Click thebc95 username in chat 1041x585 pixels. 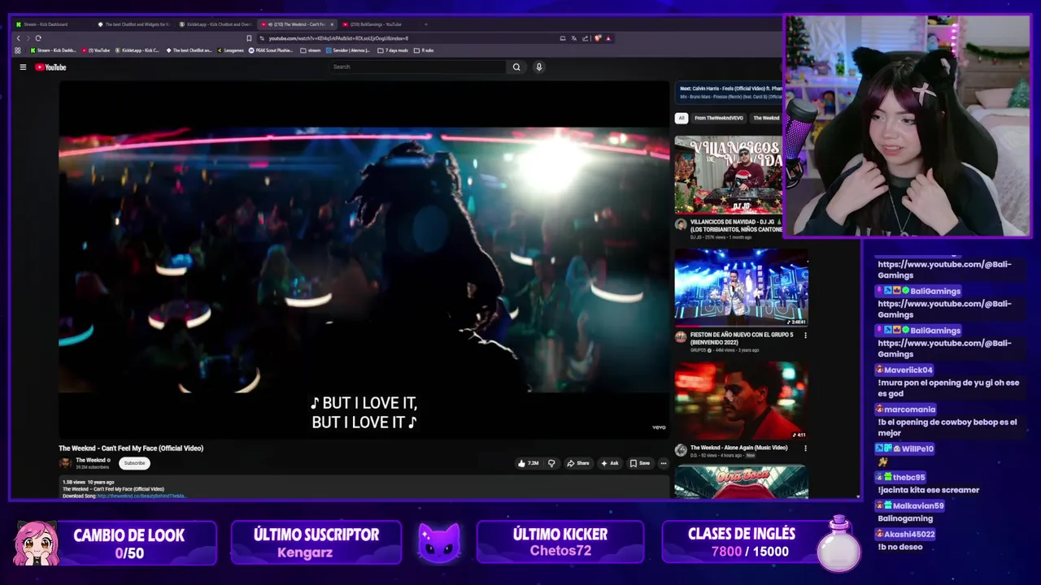pos(908,477)
